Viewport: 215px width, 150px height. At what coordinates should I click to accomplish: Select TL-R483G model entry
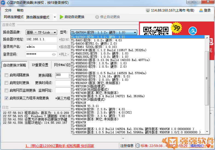click(138, 44)
